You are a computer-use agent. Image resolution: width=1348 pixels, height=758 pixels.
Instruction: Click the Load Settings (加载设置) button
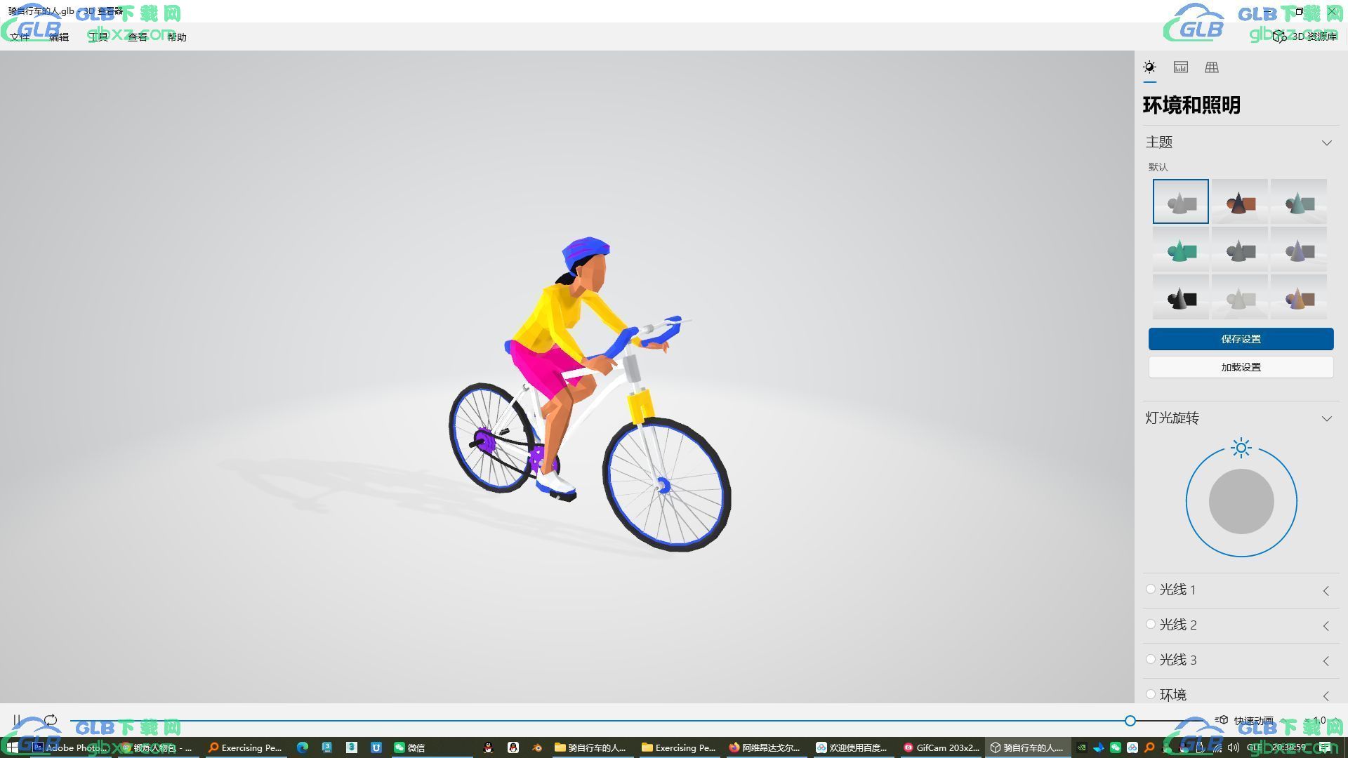point(1241,367)
